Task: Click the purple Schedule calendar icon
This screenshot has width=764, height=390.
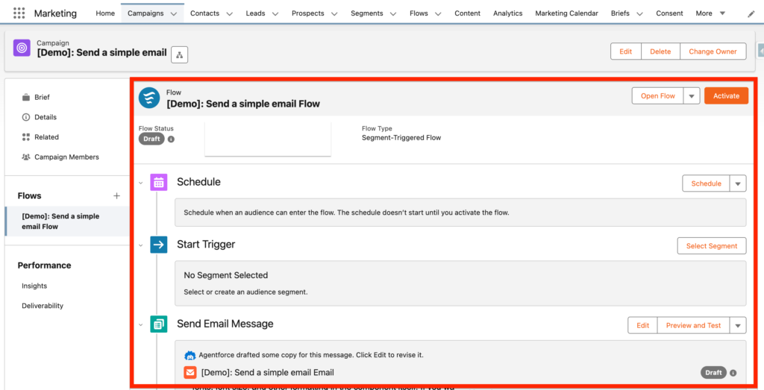Action: [x=158, y=182]
